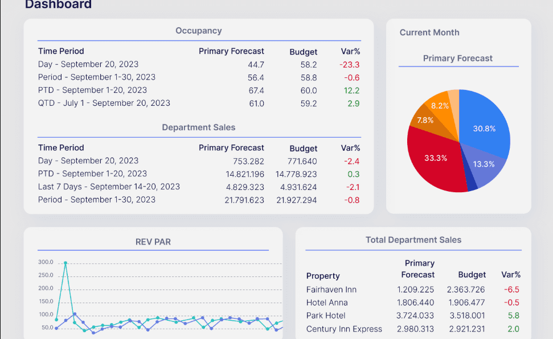Open the Fairhaven Inn property row
The height and width of the screenshot is (339, 553).
pos(331,290)
